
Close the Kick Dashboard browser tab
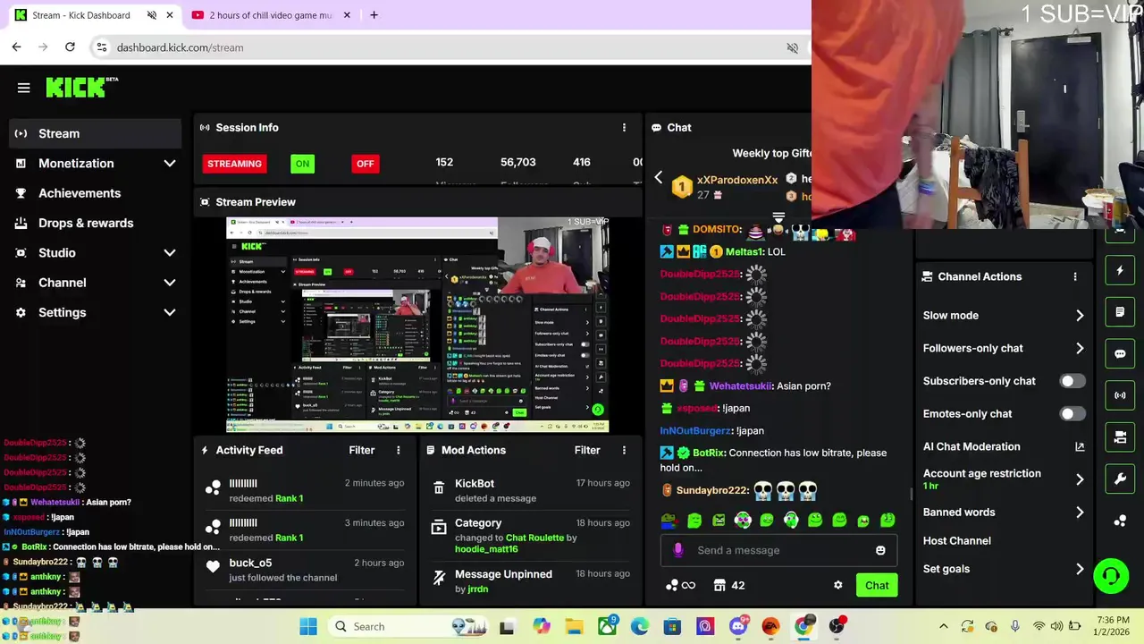[169, 15]
